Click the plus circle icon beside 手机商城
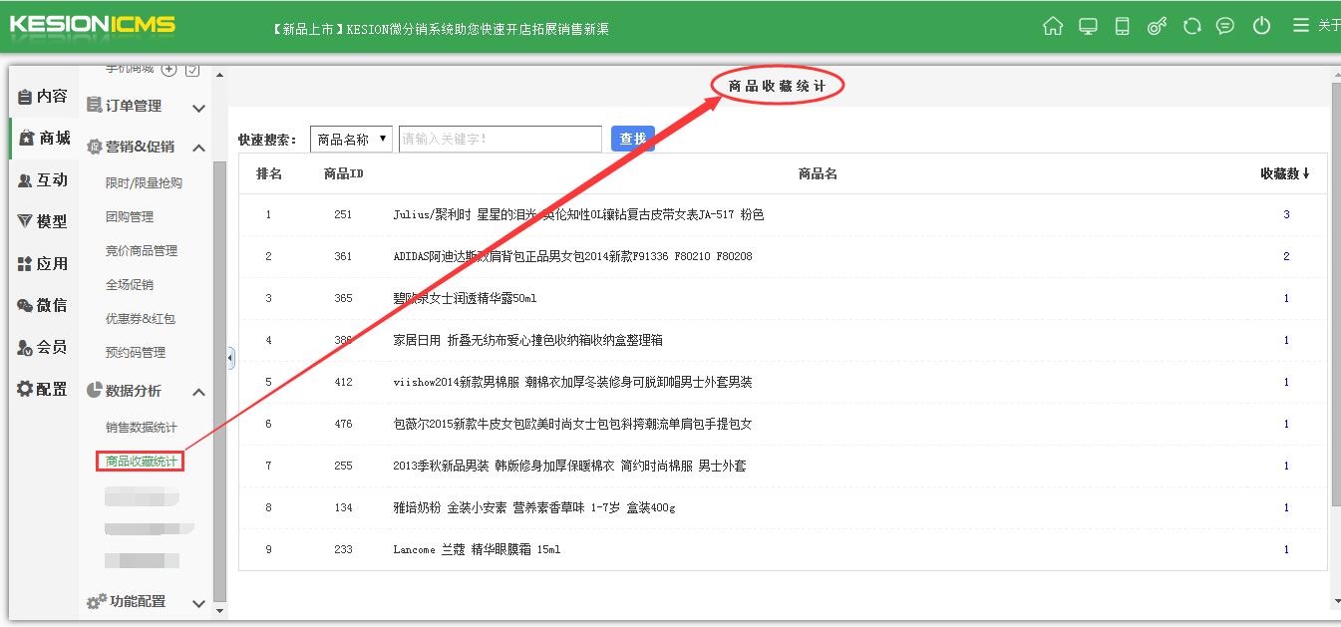1341x627 pixels. tap(168, 70)
